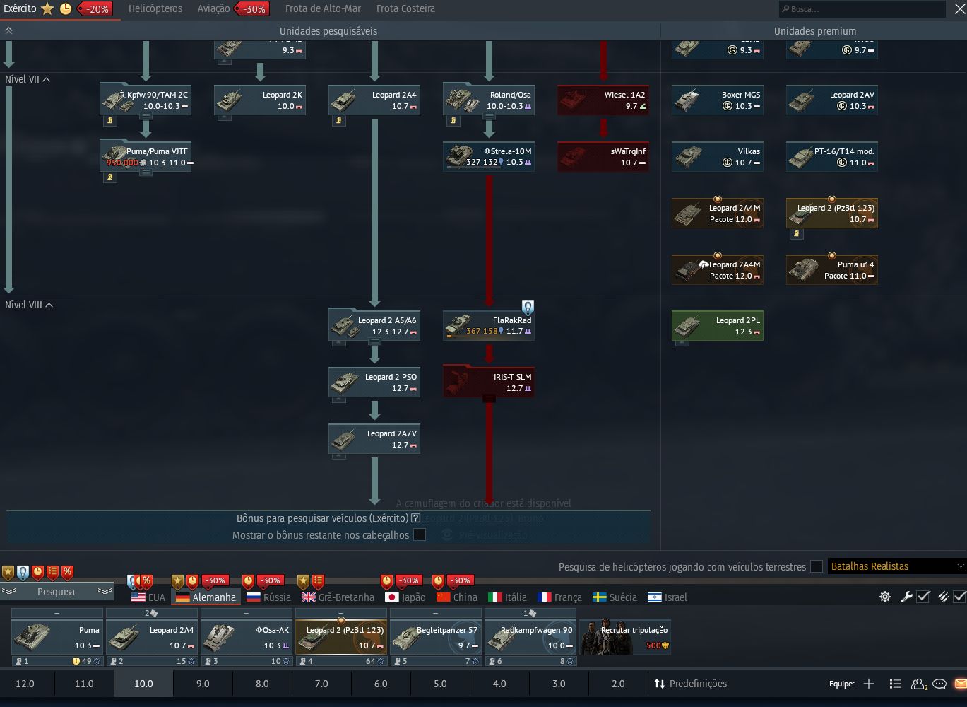This screenshot has width=967, height=707.
Task: Click the help question mark beside Bônus
Action: point(415,518)
